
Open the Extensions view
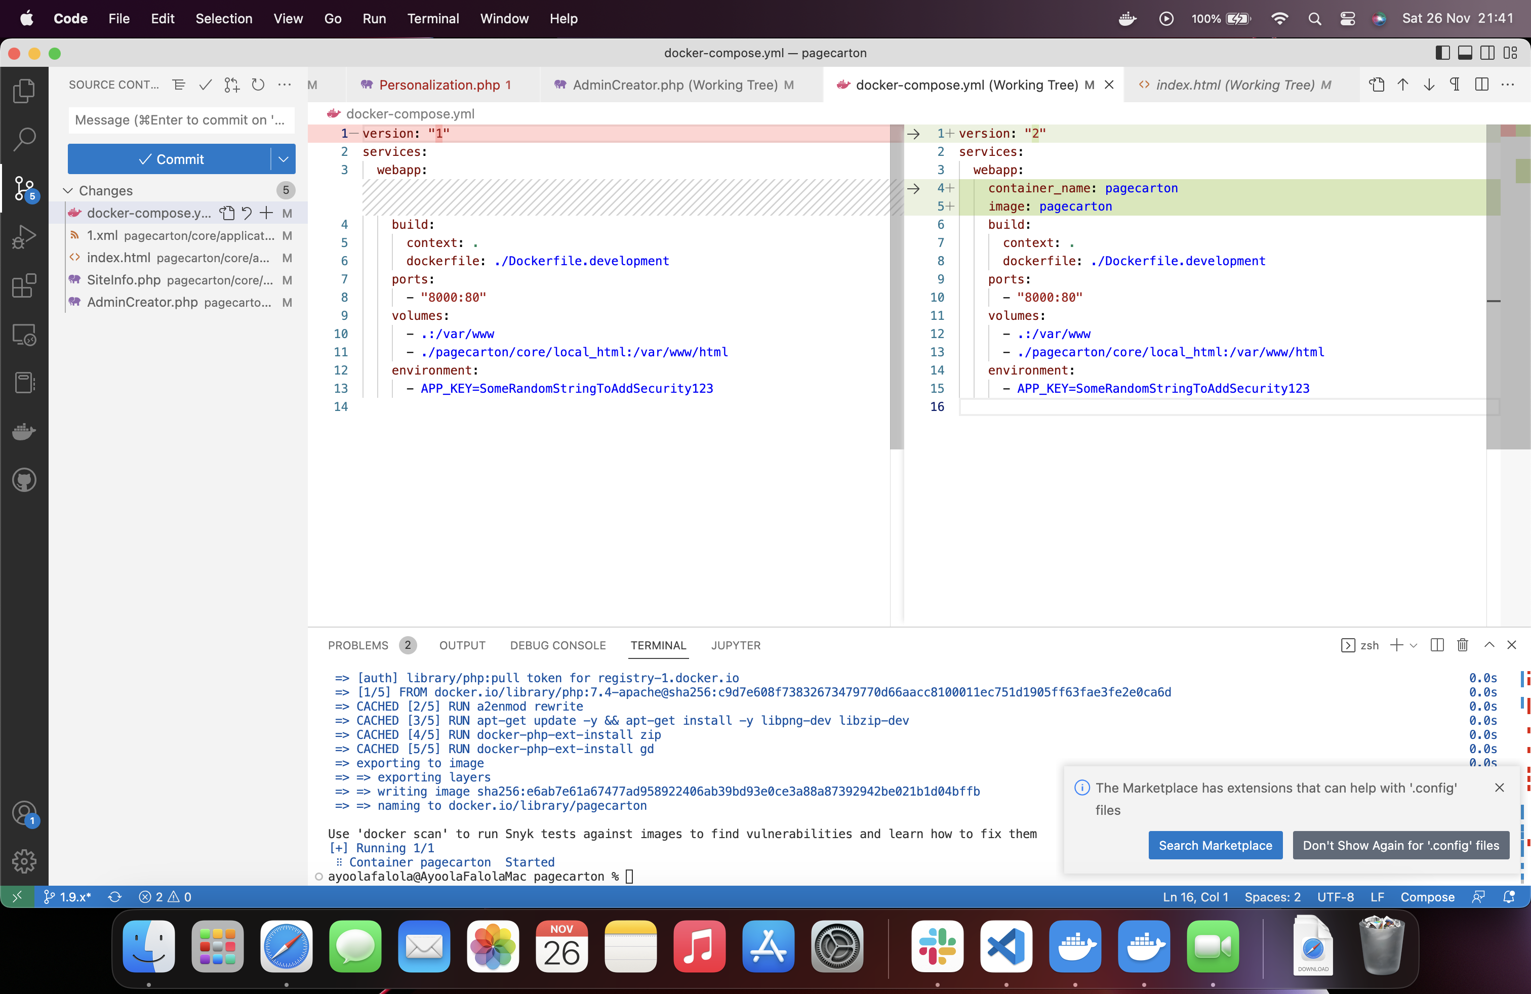(24, 285)
